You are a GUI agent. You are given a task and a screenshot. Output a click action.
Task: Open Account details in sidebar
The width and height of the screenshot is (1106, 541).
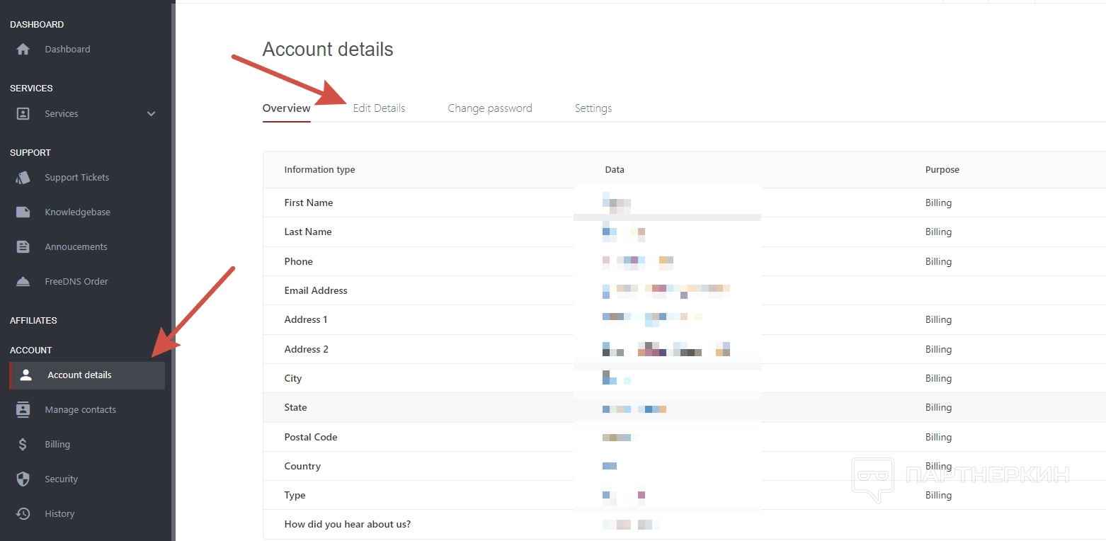79,375
